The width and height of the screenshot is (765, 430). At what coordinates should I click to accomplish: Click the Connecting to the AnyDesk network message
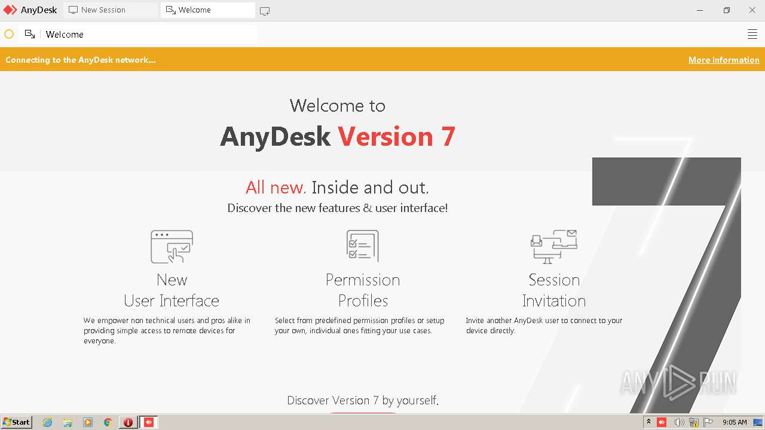click(81, 60)
